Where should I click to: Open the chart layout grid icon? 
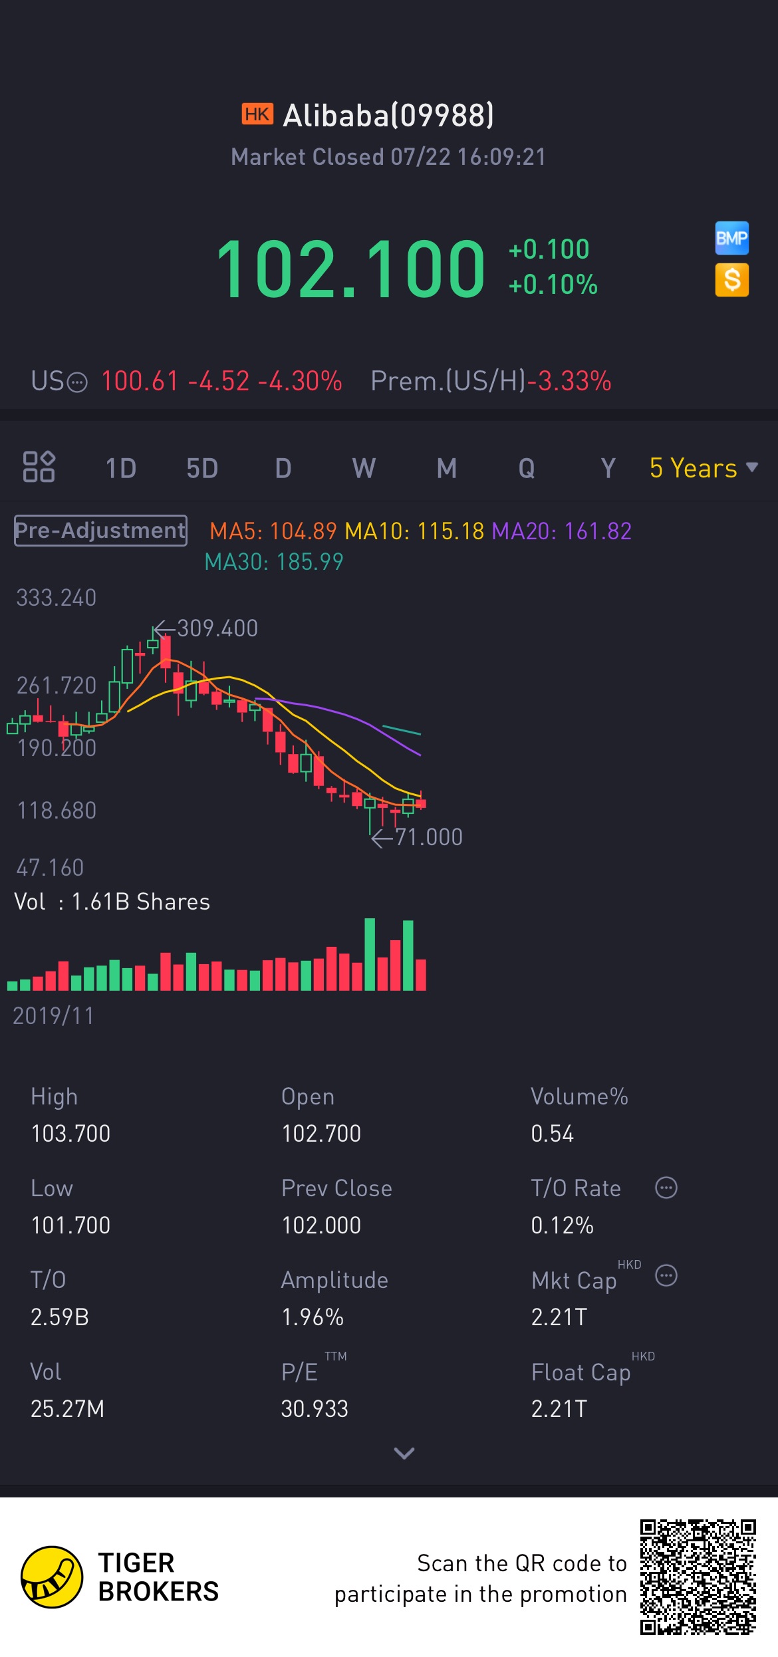click(x=39, y=466)
